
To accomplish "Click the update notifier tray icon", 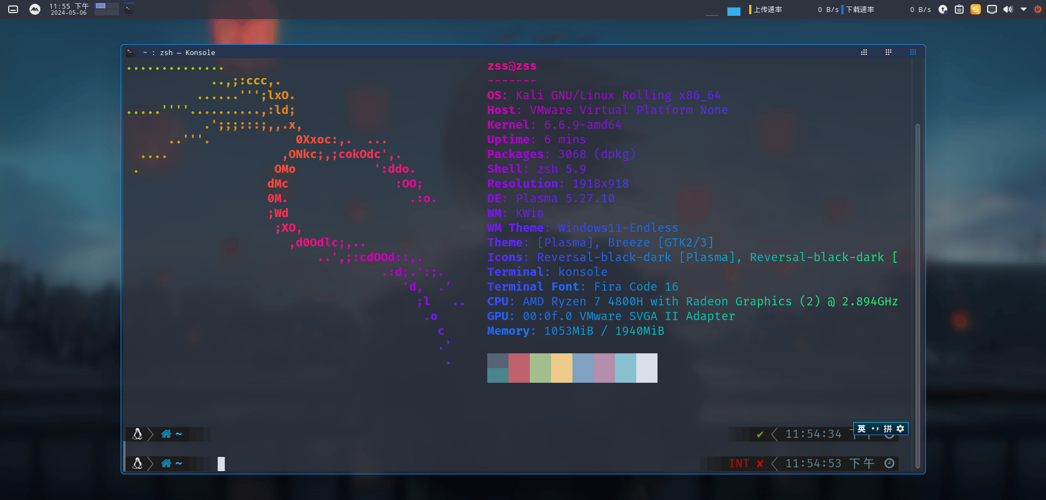I will (943, 9).
